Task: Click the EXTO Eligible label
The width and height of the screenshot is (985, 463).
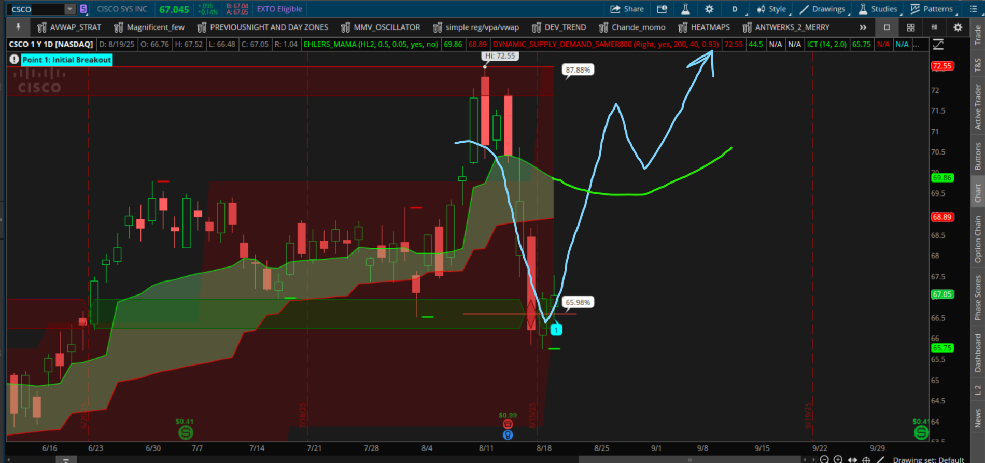Action: 279,9
